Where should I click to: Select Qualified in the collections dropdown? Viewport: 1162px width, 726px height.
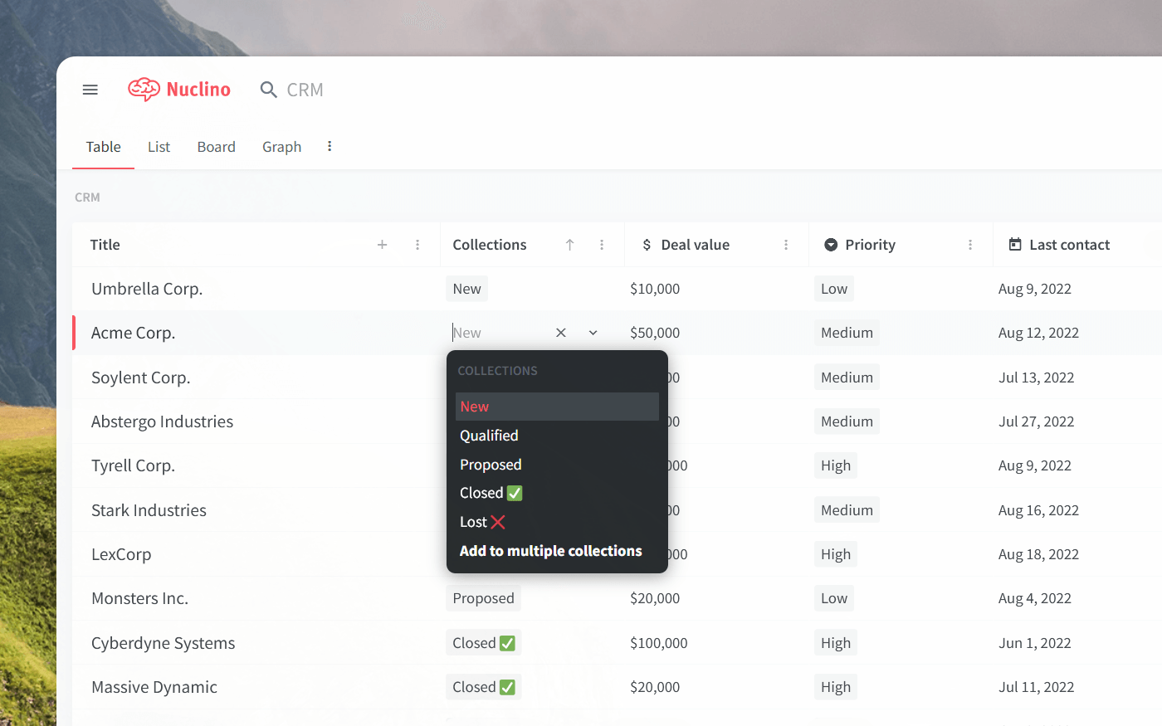(x=557, y=436)
